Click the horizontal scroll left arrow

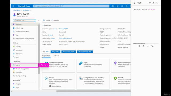[x=12, y=91]
